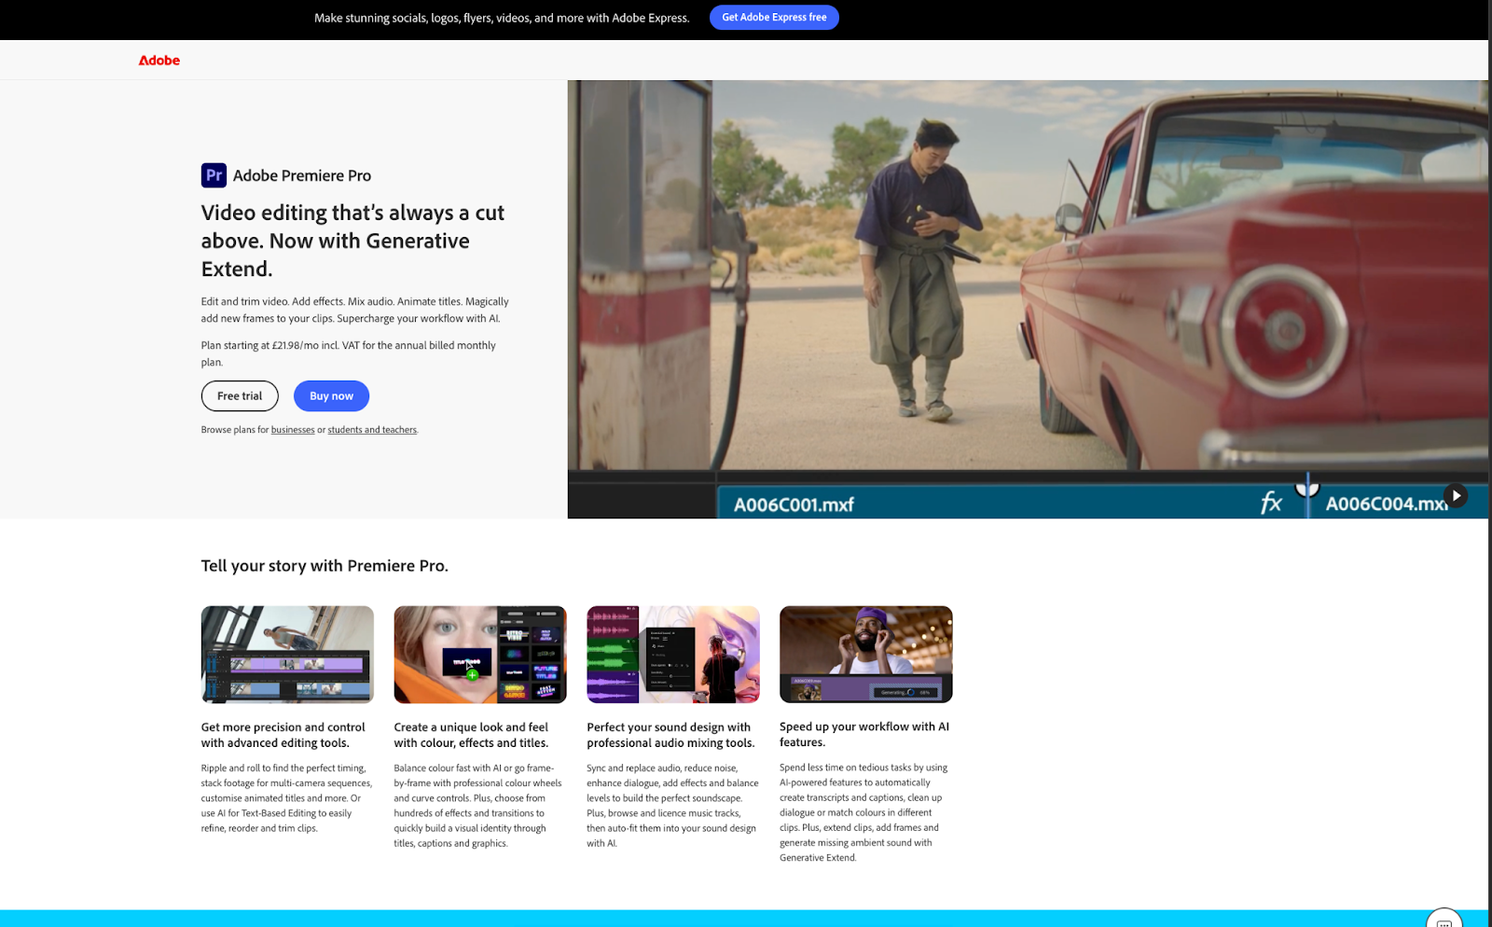Click the Adobe logo in header
This screenshot has width=1492, height=927.
click(x=159, y=61)
